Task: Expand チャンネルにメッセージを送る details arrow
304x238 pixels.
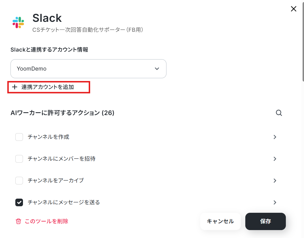Action: coord(275,202)
